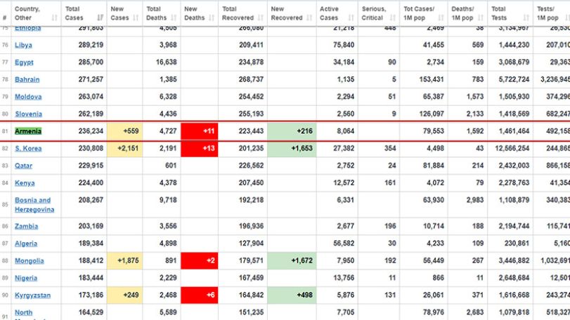Click Armenia's red +11 new deaths cell
This screenshot has width=570, height=320.
[199, 131]
